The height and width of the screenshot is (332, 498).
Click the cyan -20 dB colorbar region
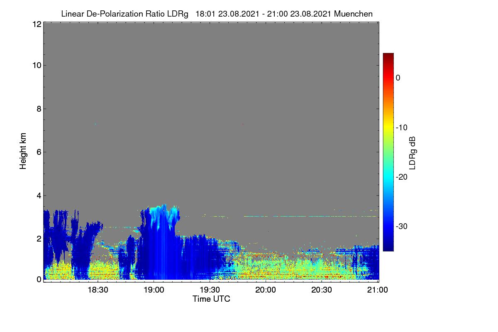[388, 177]
